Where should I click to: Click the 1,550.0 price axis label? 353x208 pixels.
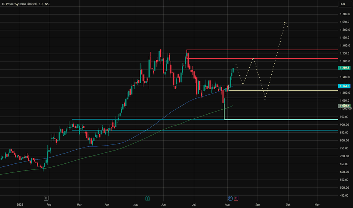345,22
